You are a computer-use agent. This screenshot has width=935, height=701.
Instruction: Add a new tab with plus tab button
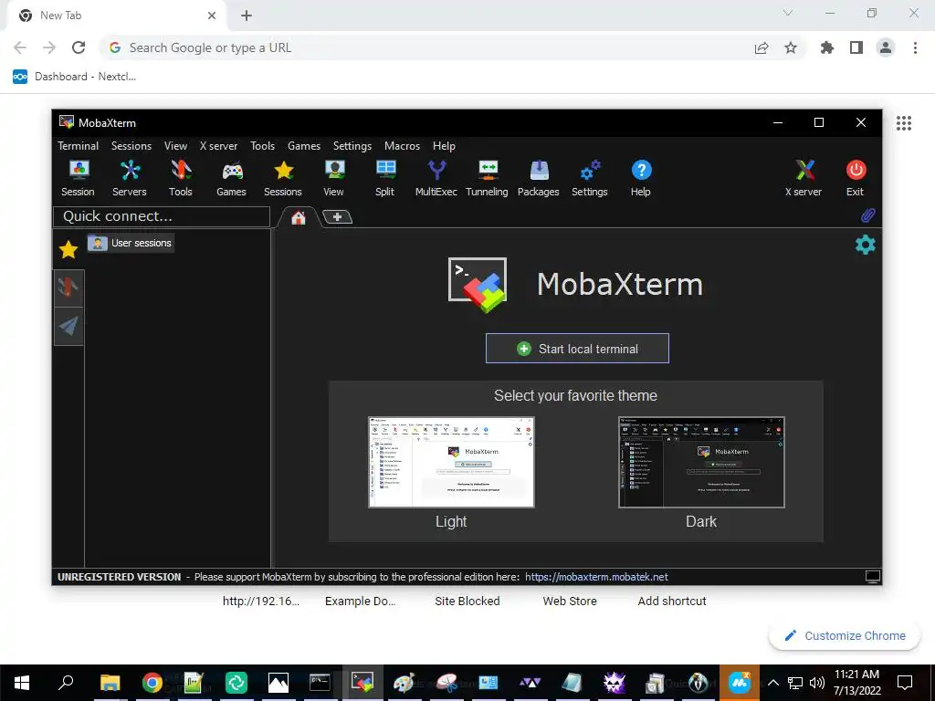pyautogui.click(x=338, y=217)
